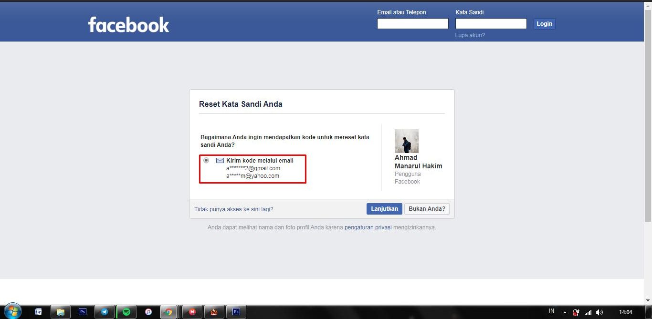
Task: Open the red round taskbar app icon
Action: [x=192, y=312]
